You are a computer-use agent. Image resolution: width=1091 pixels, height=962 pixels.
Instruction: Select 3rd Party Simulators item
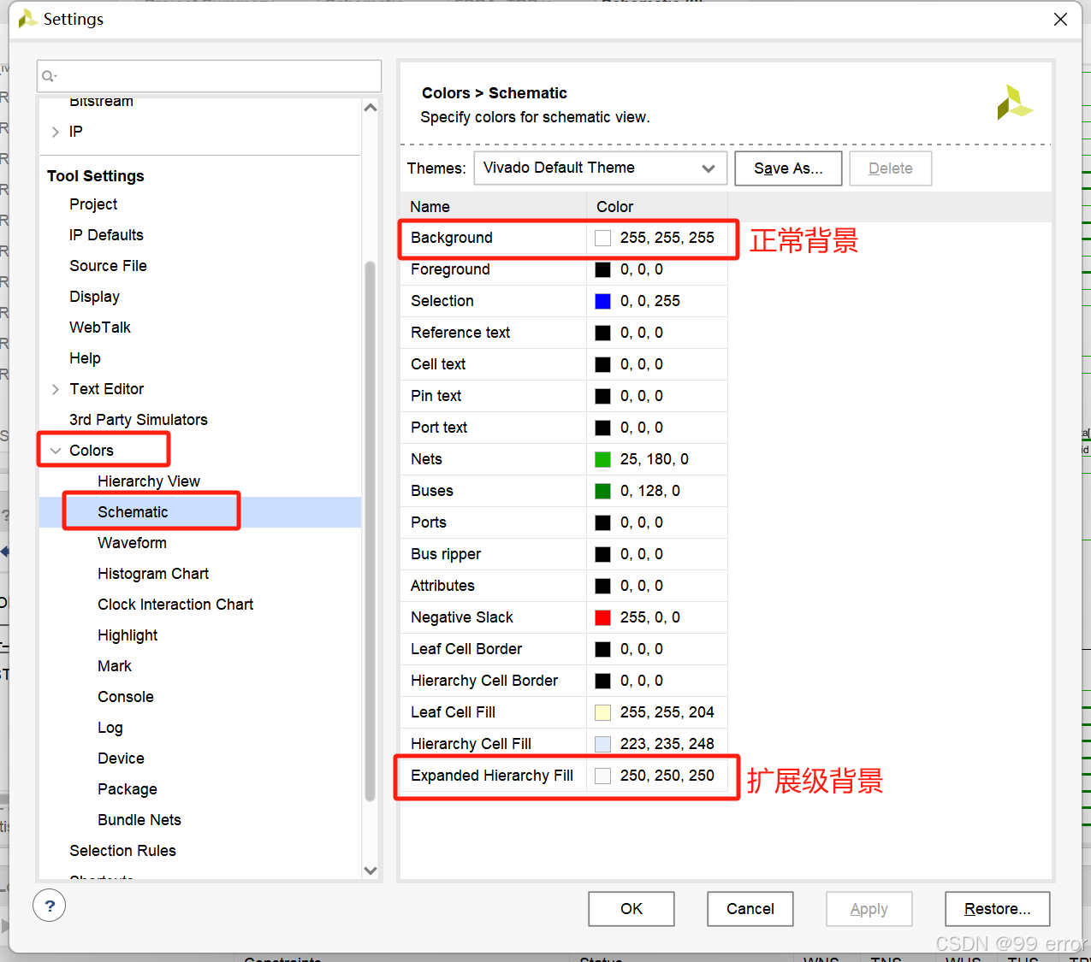(139, 420)
